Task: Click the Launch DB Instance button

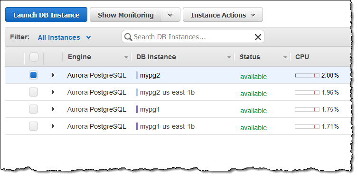Action: [47, 15]
